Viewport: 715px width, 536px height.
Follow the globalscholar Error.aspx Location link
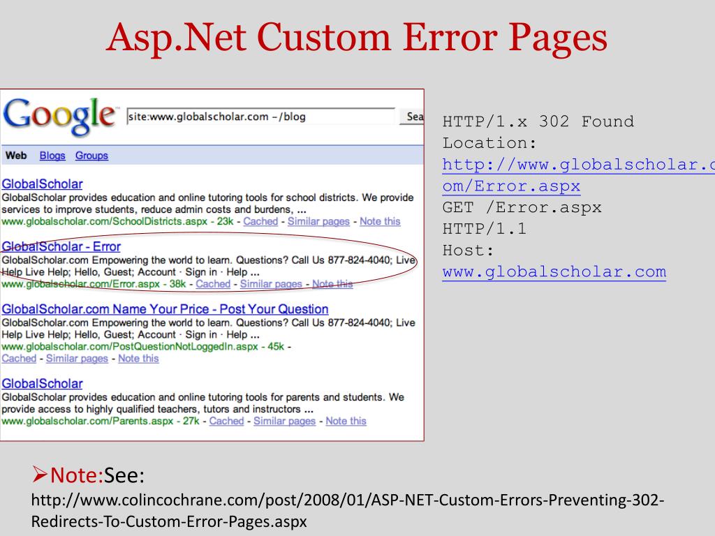[579, 175]
